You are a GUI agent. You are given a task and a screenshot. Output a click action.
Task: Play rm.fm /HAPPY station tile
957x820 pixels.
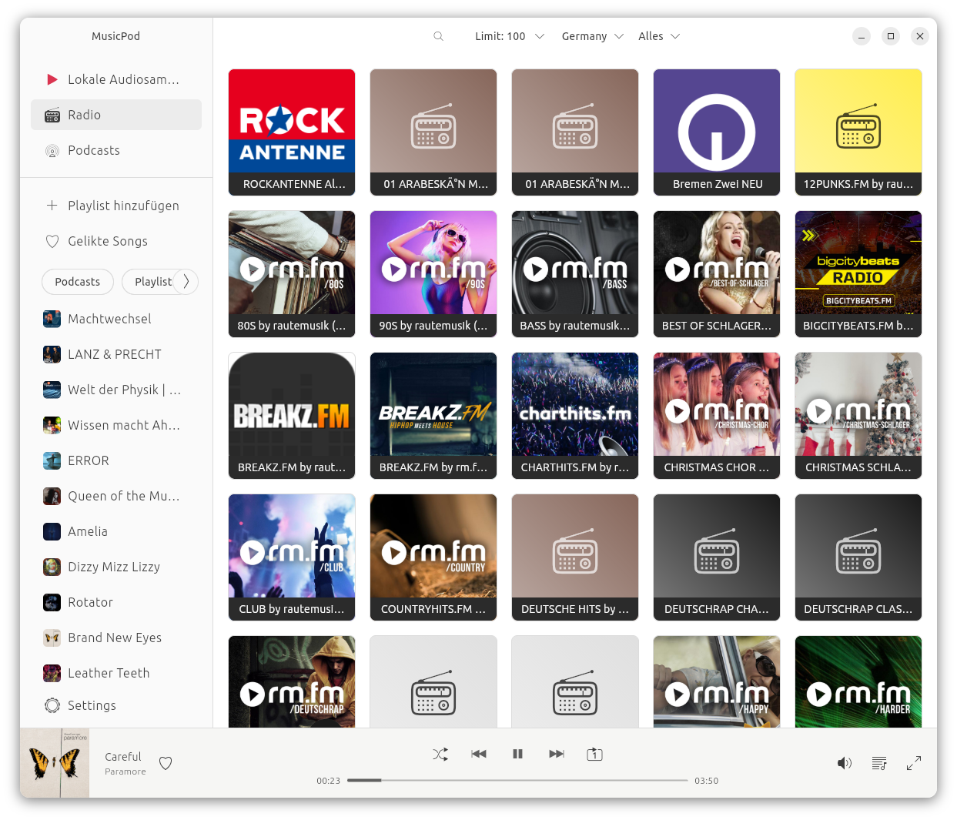pyautogui.click(x=717, y=681)
